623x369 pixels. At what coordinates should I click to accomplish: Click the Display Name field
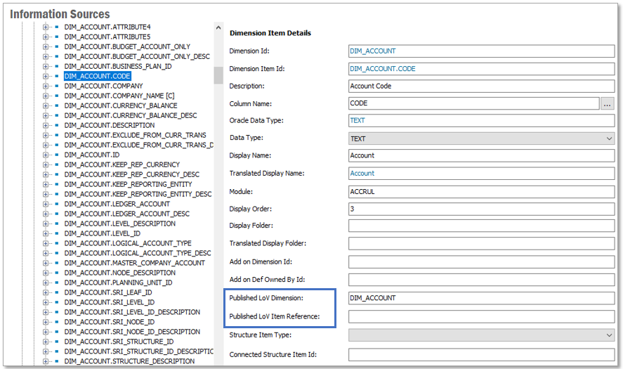481,155
